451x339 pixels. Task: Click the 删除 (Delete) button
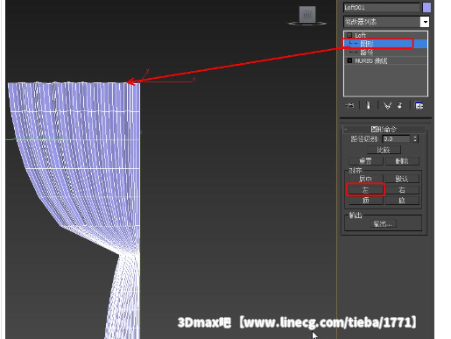click(x=402, y=161)
